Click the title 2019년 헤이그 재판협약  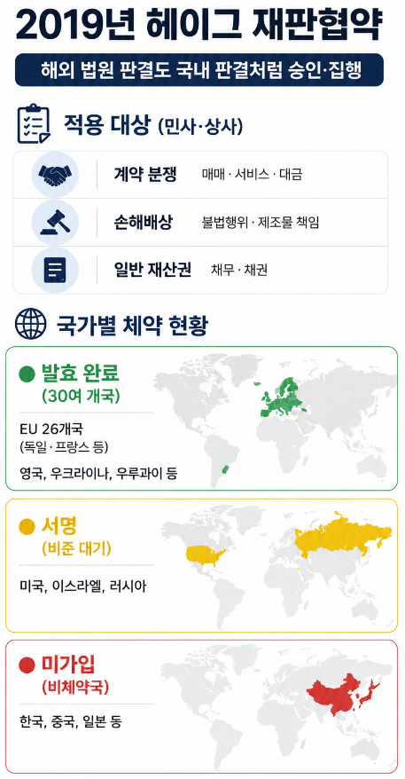pyautogui.click(x=199, y=23)
